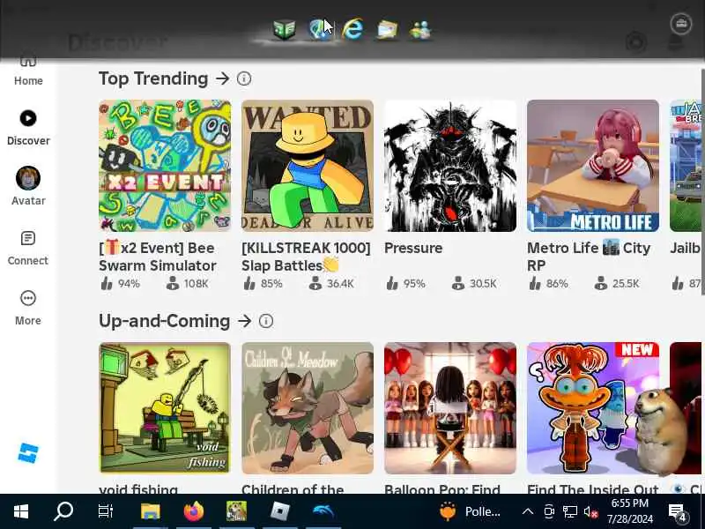Screen dimensions: 705x529
Task: Open Firefox from the taskbar
Action: (193, 511)
